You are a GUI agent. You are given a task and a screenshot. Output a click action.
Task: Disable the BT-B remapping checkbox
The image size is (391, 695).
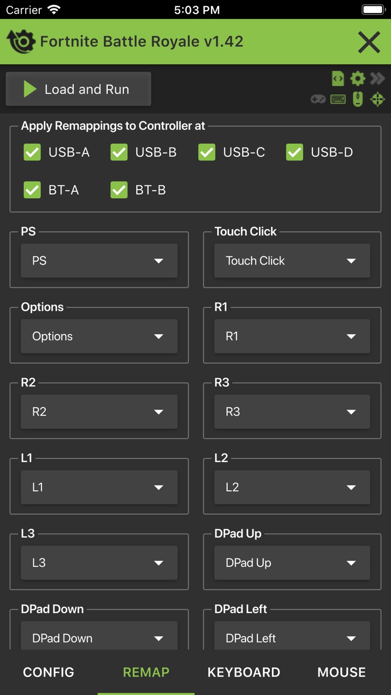(x=119, y=190)
